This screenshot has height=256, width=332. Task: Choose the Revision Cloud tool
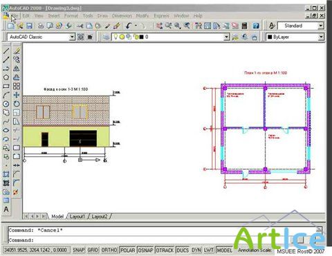point(6,113)
